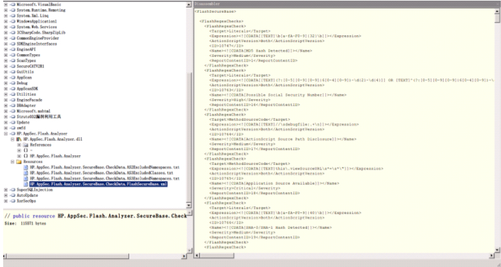Select the GuiUtils tree item label
Image resolution: width=501 pixels, height=267 pixels.
click(26, 72)
